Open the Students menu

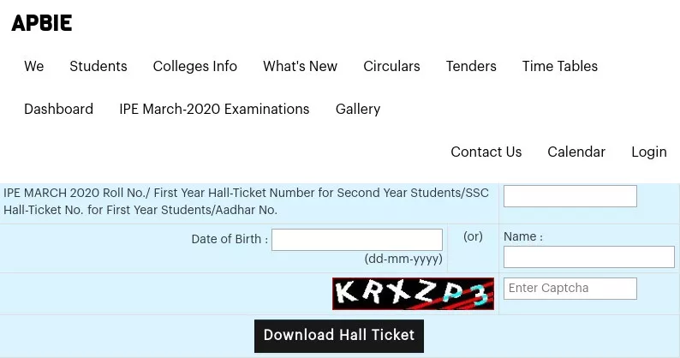click(x=98, y=66)
